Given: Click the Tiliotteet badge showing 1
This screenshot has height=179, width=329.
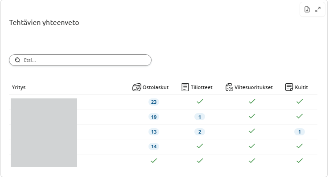Looking at the screenshot, I should (200, 117).
